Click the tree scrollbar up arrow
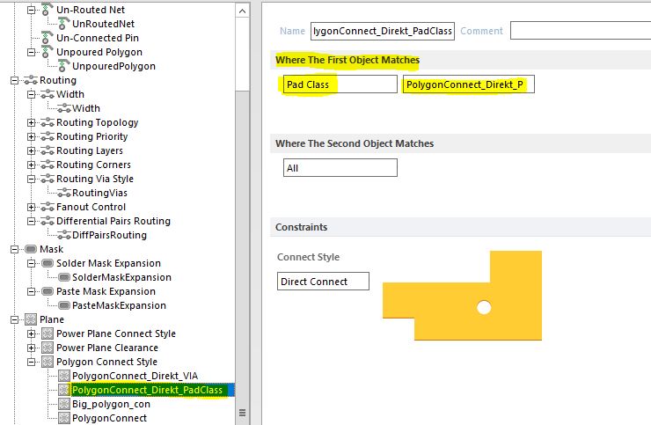The image size is (651, 425). [243, 11]
